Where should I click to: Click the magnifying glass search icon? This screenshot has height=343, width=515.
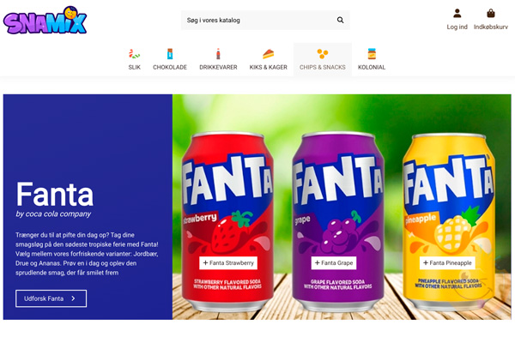[x=340, y=20]
